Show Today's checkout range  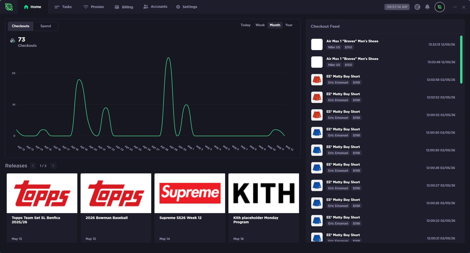click(x=245, y=25)
